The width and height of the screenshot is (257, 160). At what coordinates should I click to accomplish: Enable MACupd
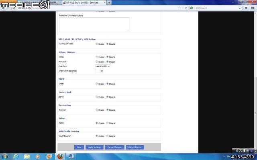point(97,62)
